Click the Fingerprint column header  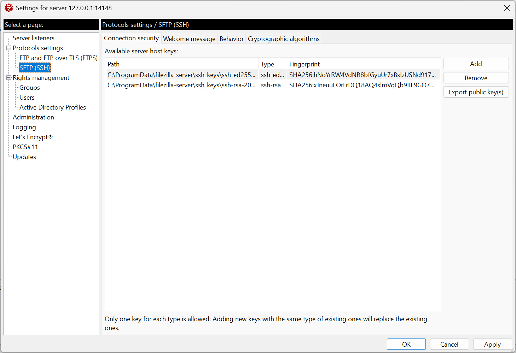(x=364, y=64)
